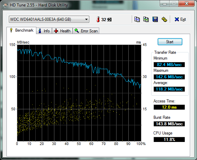Screen dimensions: 197x160
Task: Switch to the Health tab
Action: pos(62,31)
